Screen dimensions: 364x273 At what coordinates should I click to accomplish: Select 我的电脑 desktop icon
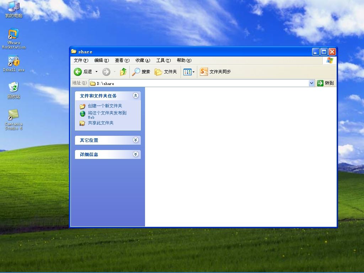click(x=14, y=10)
